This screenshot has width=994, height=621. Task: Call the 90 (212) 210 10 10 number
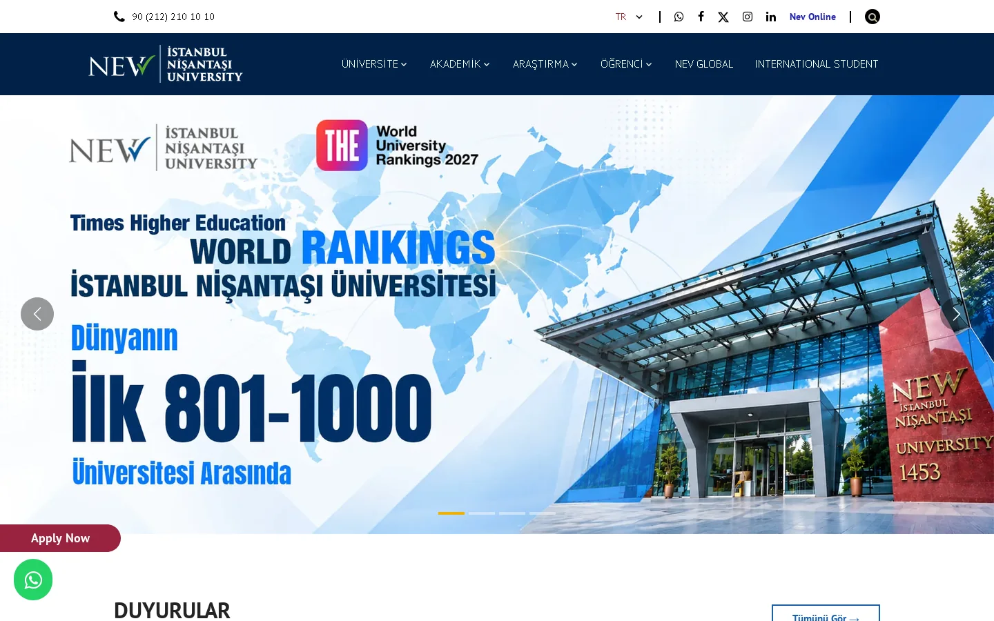coord(173,17)
